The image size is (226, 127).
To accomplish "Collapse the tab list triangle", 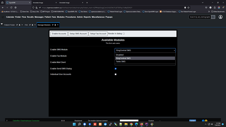I will [2, 24].
